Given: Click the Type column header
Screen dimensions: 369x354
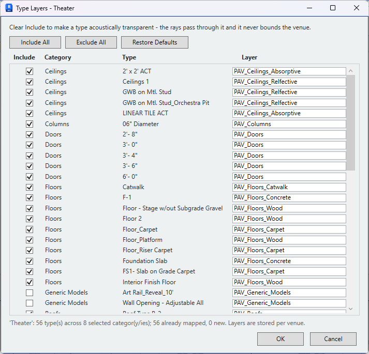Looking at the screenshot, I should [129, 57].
